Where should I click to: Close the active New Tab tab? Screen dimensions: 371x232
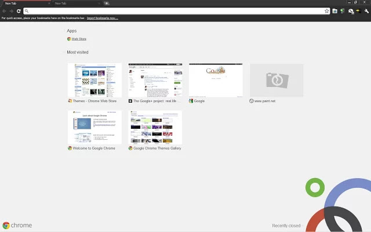point(49,3)
